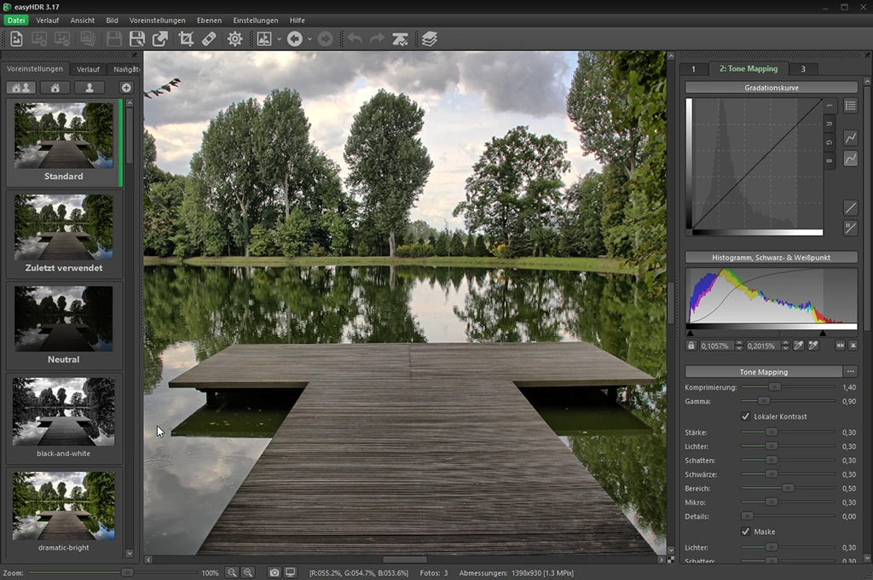Click the export arrow toolbar icon
This screenshot has height=580, width=873.
(x=160, y=38)
